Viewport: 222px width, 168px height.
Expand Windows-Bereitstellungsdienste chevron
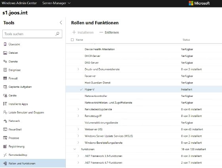78,143
